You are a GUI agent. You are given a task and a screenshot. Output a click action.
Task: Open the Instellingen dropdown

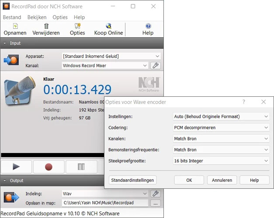pos(221,116)
